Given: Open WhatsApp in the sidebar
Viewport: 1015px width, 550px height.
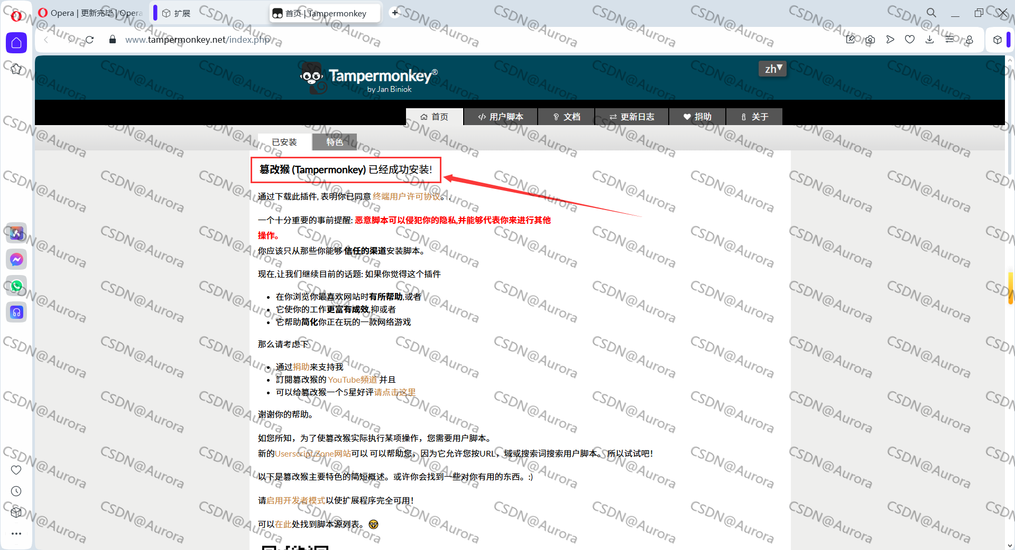Looking at the screenshot, I should click(16, 286).
